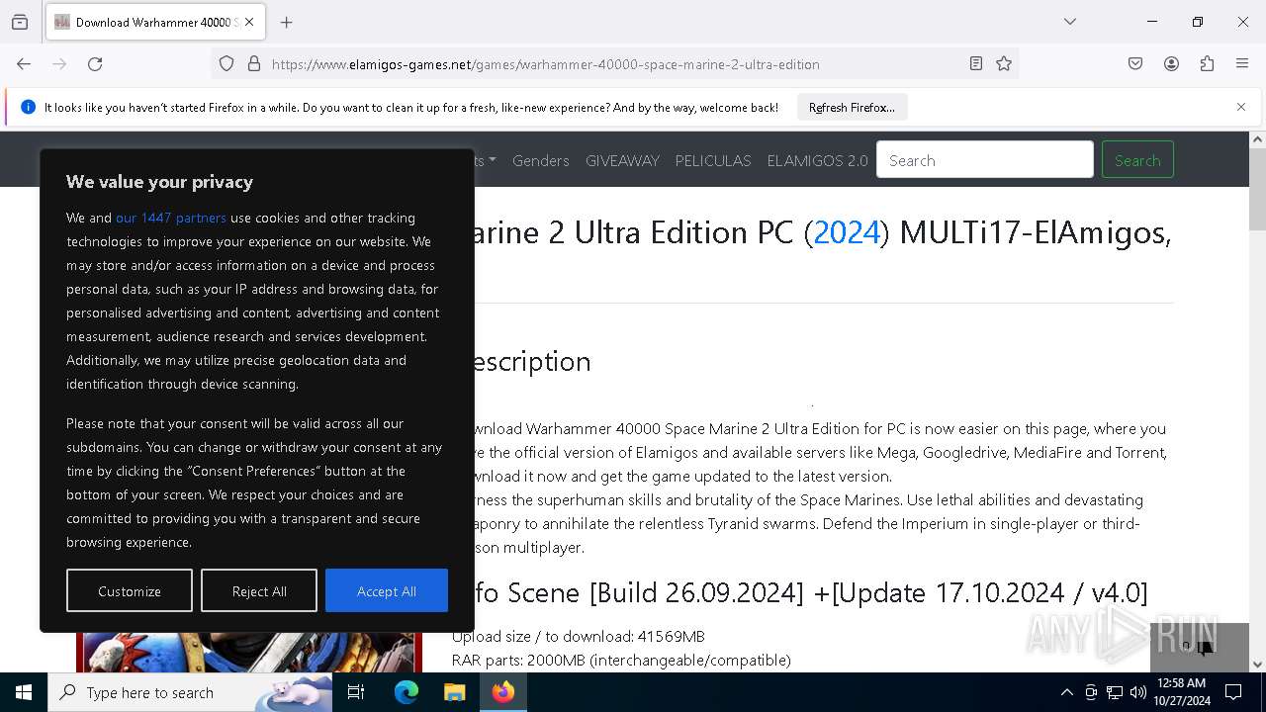Screen dimensions: 1266x712
Task: Open the network tray icon
Action: [1115, 692]
